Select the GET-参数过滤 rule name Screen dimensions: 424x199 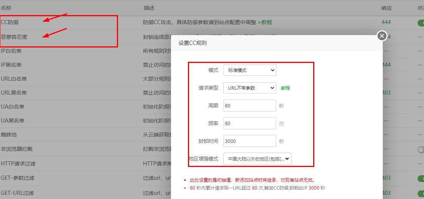coord(17,178)
